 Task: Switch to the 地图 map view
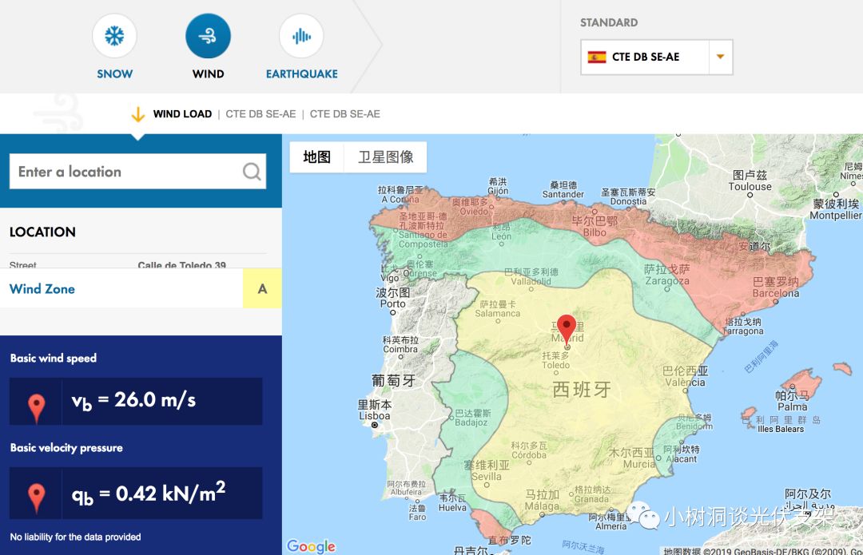click(316, 157)
